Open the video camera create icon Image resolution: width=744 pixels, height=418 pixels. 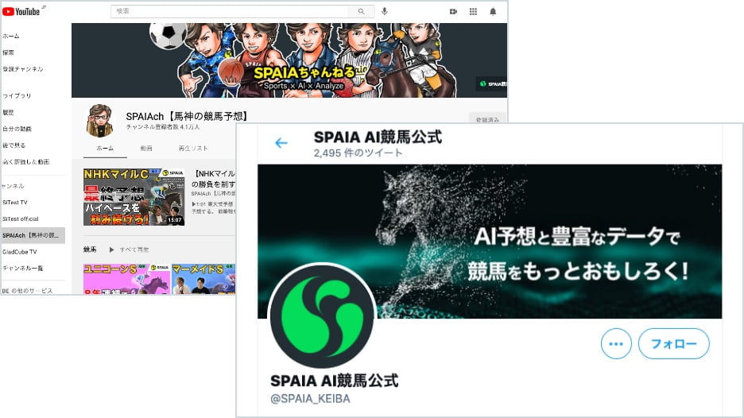click(453, 11)
